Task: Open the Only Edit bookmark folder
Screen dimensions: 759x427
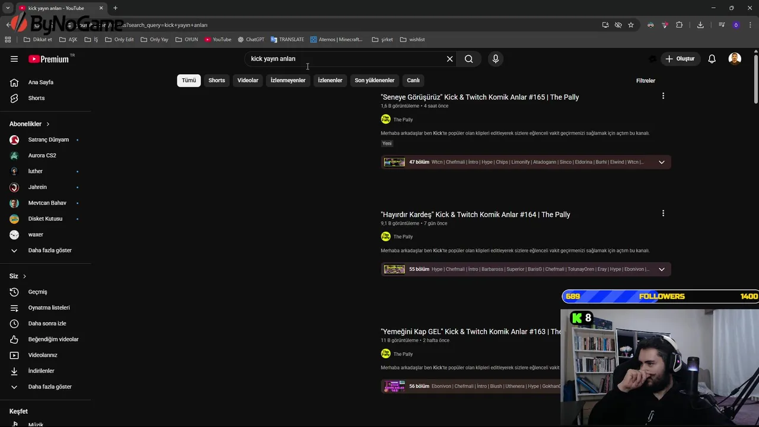Action: (x=119, y=40)
